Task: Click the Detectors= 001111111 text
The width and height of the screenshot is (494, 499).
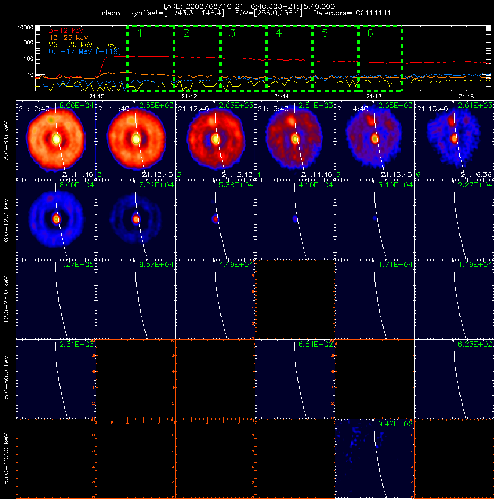Action: [354, 13]
